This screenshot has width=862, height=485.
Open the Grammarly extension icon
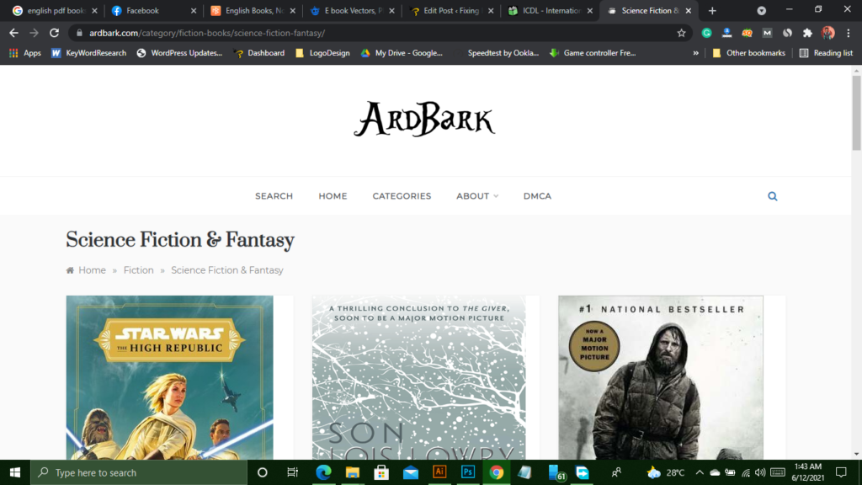tap(706, 33)
